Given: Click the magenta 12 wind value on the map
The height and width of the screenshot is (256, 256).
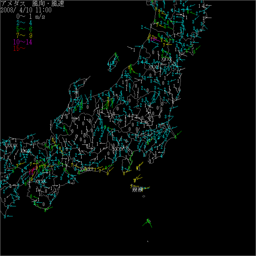Looking at the screenshot, I should (x=31, y=172).
